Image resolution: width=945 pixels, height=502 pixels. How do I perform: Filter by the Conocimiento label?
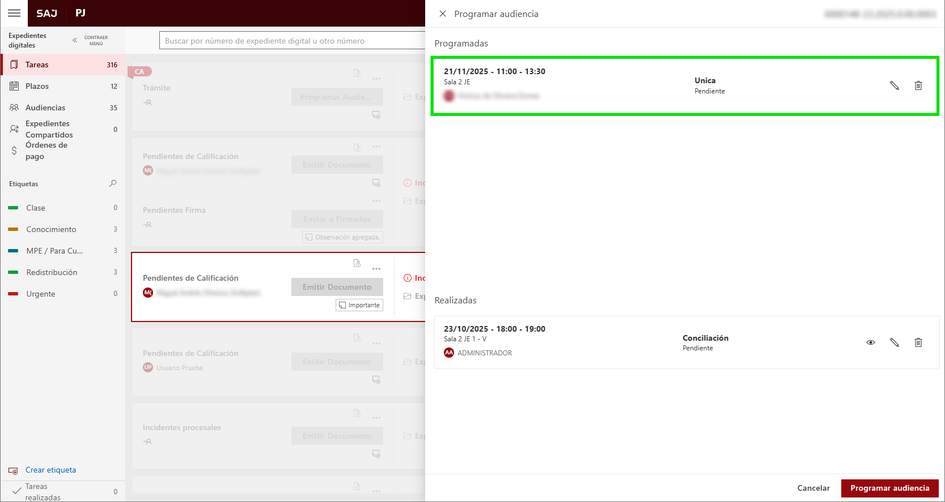coord(51,229)
